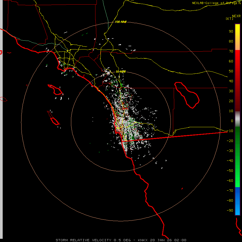Click the 70 value on velocity scale
Viewport: 242px width, 242px height.
(x=231, y=51)
